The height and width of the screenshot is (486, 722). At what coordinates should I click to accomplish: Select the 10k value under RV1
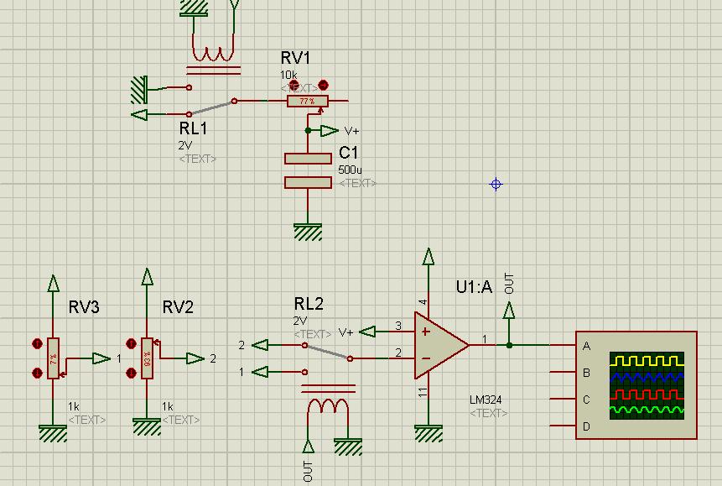(288, 75)
